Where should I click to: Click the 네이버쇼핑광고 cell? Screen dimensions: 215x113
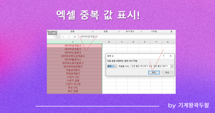pos(74,52)
